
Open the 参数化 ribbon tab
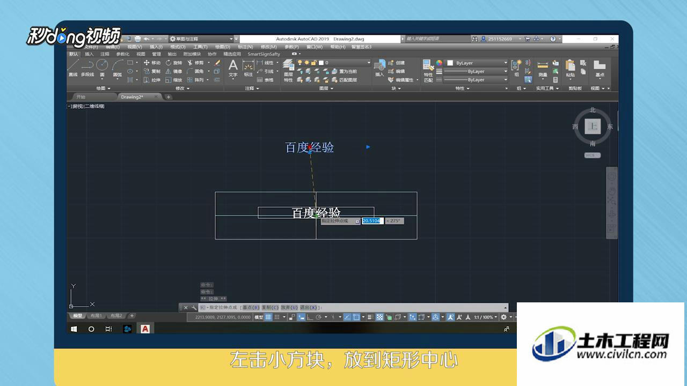[x=123, y=54]
